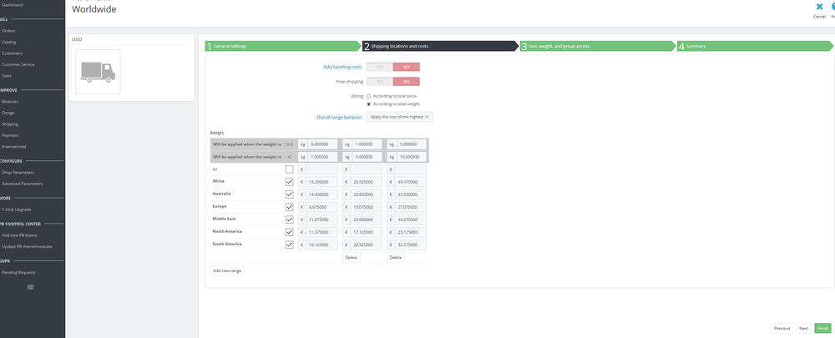This screenshot has height=338, width=835.
Task: Click the Cancel X icon
Action: tap(819, 8)
